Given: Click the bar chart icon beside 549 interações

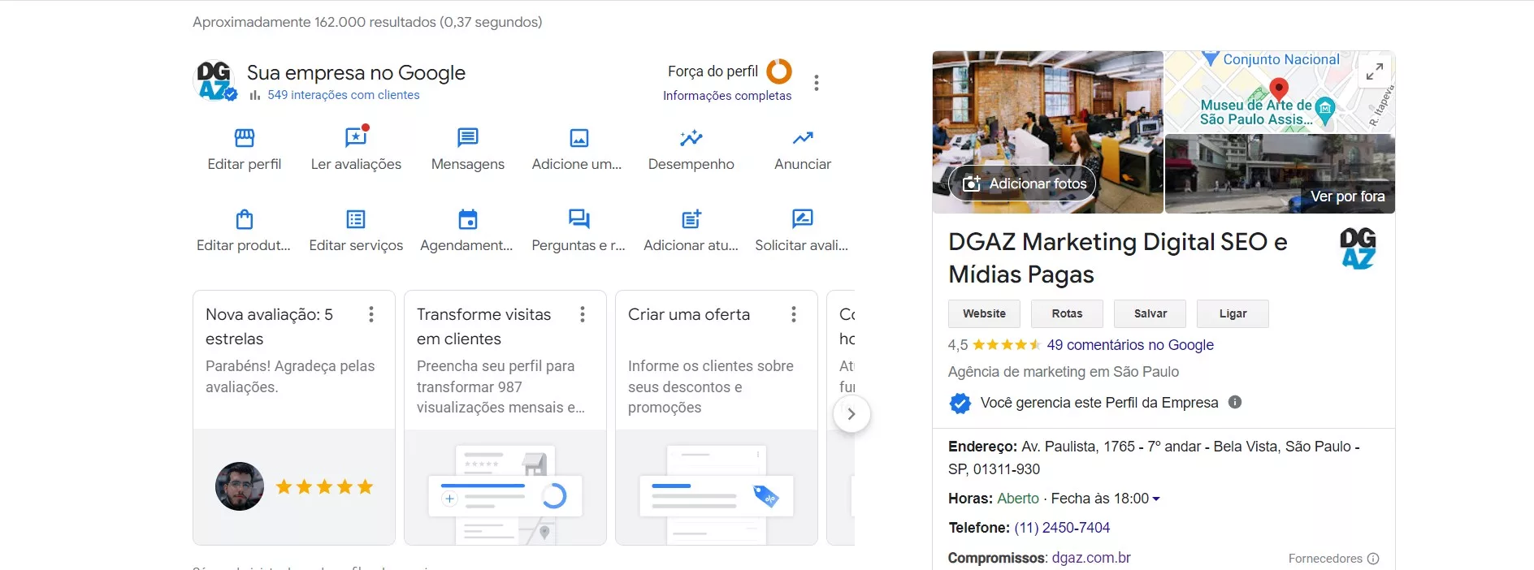Looking at the screenshot, I should [x=255, y=95].
